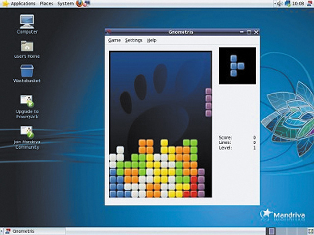
Task: Click the Gnometris taskbar button
Action: tap(34, 231)
